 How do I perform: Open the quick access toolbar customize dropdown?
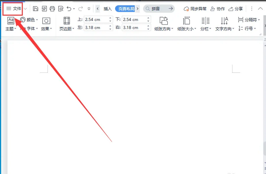click(89, 9)
